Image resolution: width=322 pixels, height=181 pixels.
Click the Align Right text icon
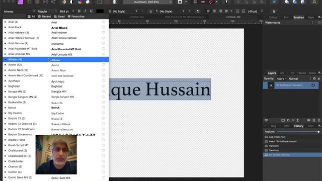pos(220,11)
